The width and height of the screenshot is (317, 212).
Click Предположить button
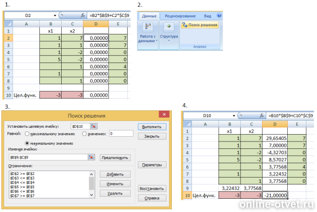115,157
